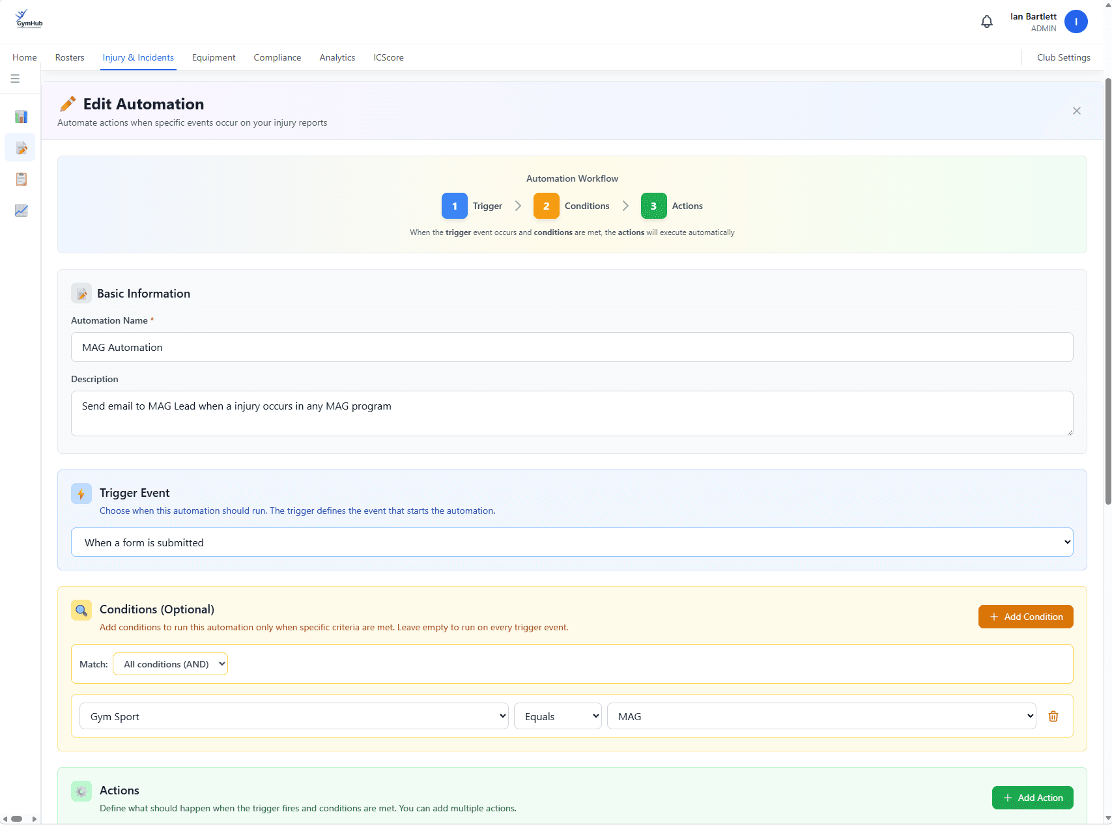Click the GymHub logo
The height and width of the screenshot is (825, 1112).
[x=29, y=19]
